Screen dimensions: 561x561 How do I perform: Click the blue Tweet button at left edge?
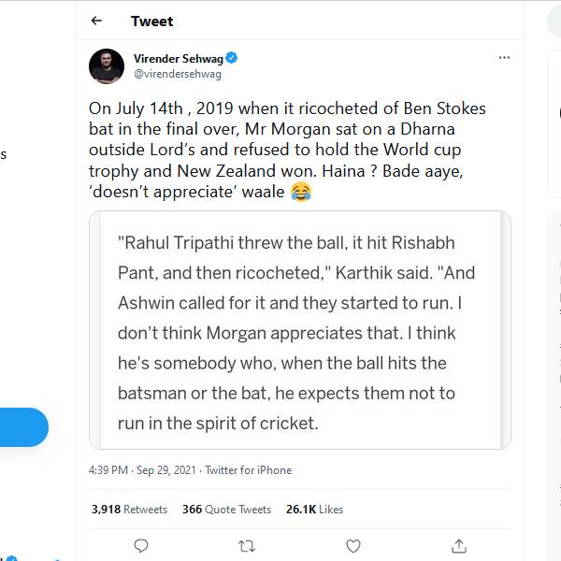(23, 427)
